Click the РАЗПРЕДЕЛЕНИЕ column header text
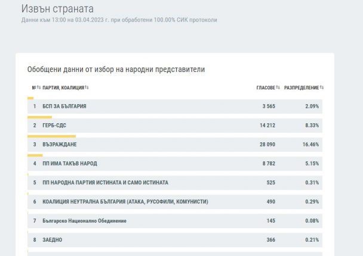 coord(301,88)
